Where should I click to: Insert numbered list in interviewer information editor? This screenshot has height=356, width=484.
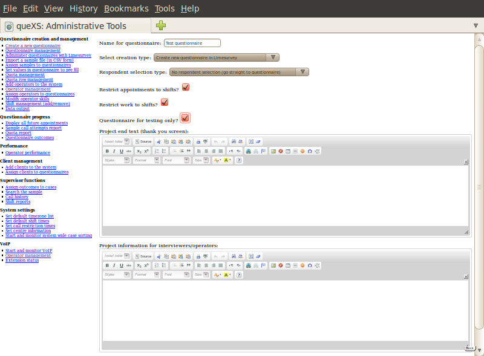(x=156, y=265)
